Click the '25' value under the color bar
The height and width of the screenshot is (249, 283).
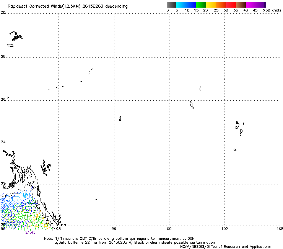click(216, 10)
